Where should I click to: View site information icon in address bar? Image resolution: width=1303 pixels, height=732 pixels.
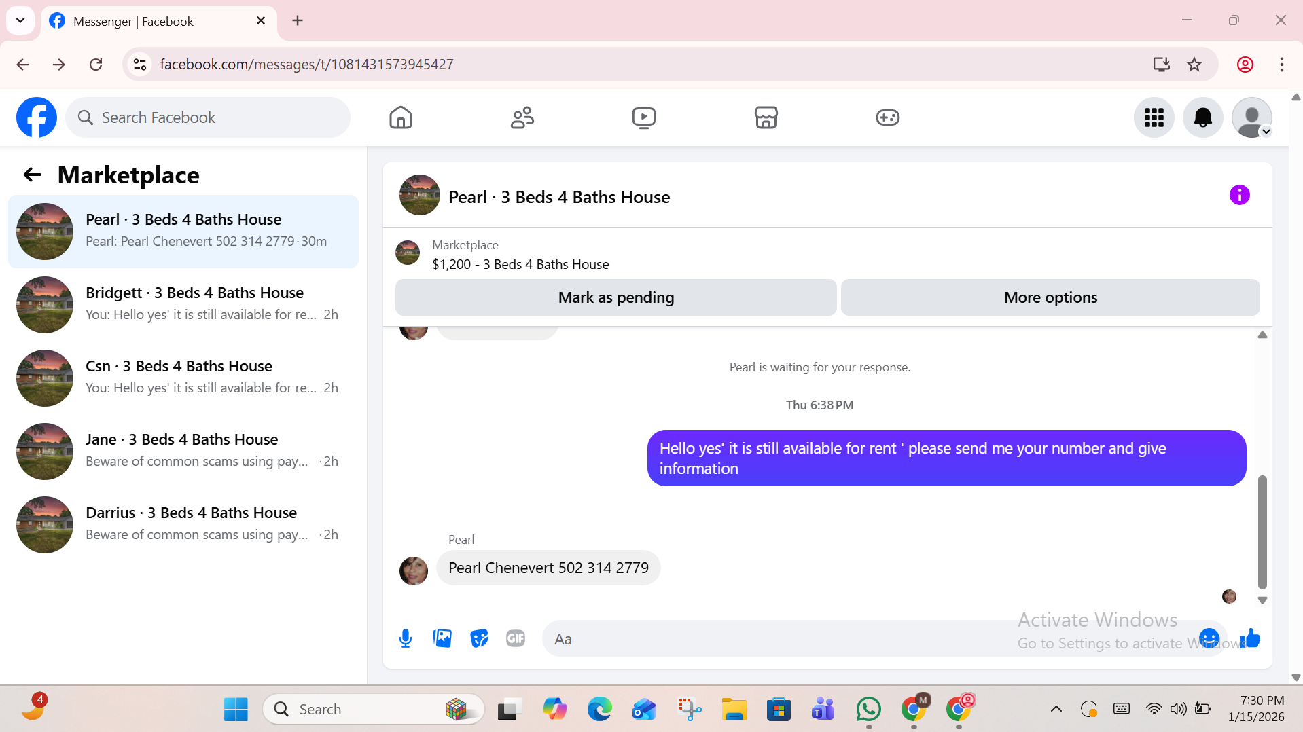click(x=140, y=65)
